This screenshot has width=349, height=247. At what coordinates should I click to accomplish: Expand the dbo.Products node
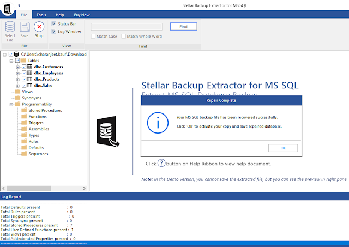pyautogui.click(x=18, y=80)
